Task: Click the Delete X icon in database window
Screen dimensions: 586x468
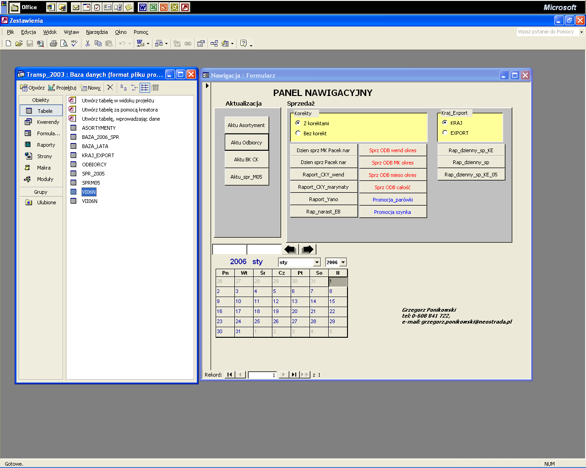Action: coord(110,87)
